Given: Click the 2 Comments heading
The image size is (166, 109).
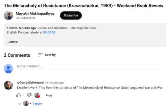Looking at the screenshot, I should [17, 55].
